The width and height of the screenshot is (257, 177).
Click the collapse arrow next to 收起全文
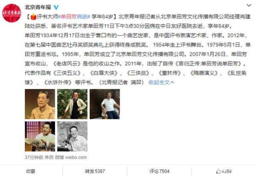click(172, 83)
